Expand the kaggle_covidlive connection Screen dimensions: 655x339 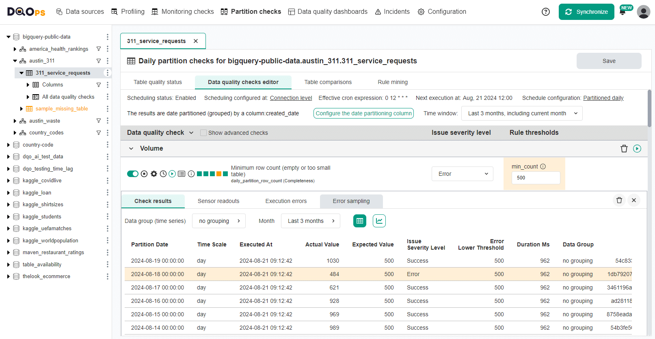coord(9,181)
